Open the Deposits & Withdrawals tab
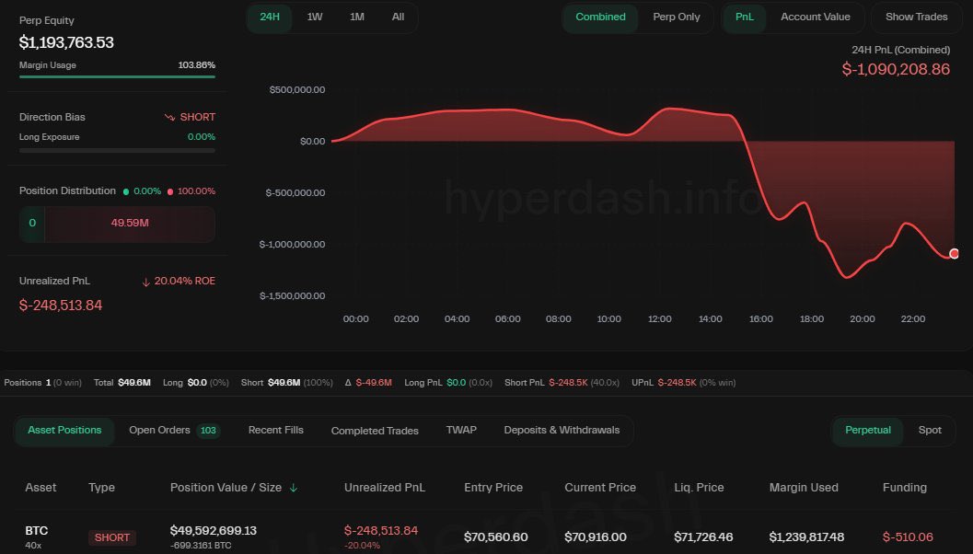 coord(562,430)
